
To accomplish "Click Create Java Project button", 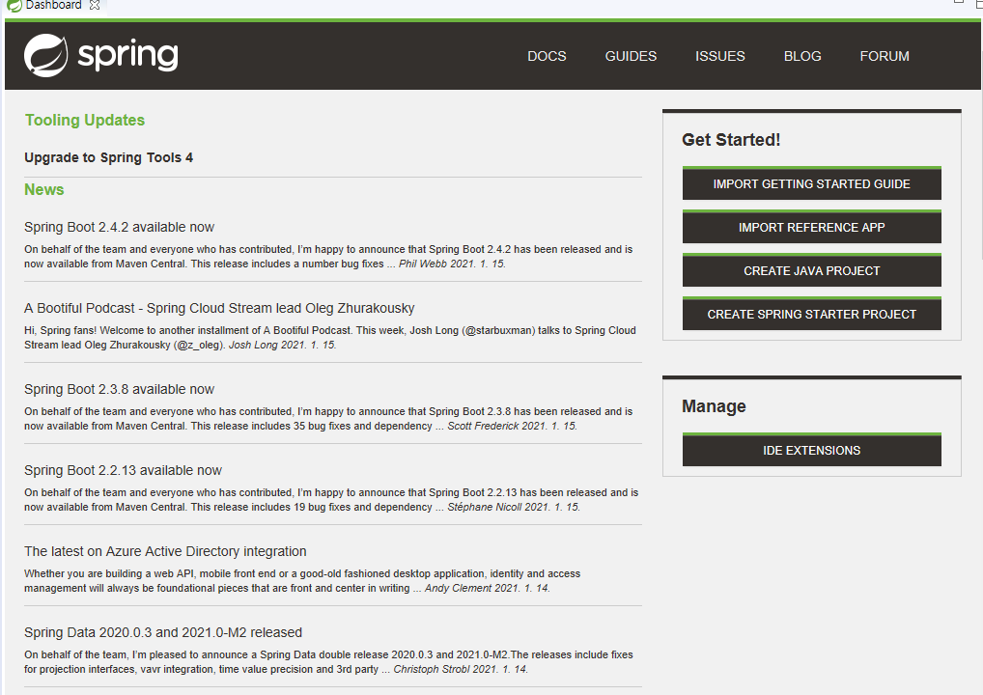I will click(x=812, y=270).
